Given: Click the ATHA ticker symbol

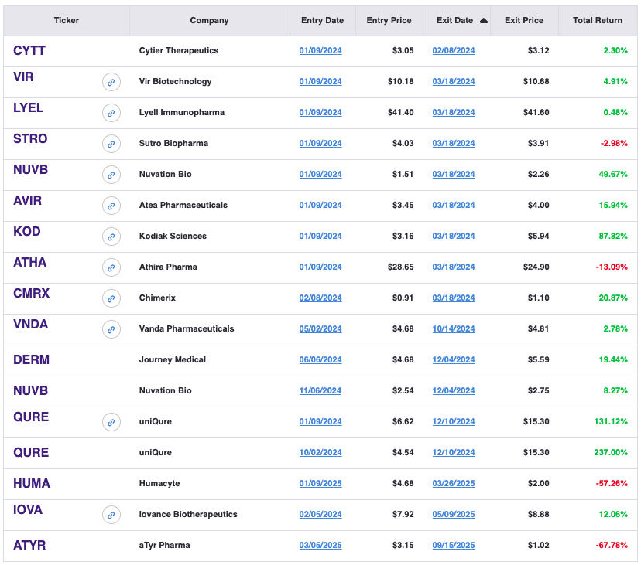Looking at the screenshot, I should coord(30,263).
